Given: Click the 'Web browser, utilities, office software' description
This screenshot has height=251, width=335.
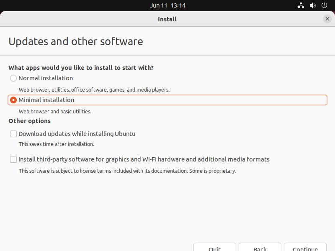Looking at the screenshot, I should (x=94, y=90).
